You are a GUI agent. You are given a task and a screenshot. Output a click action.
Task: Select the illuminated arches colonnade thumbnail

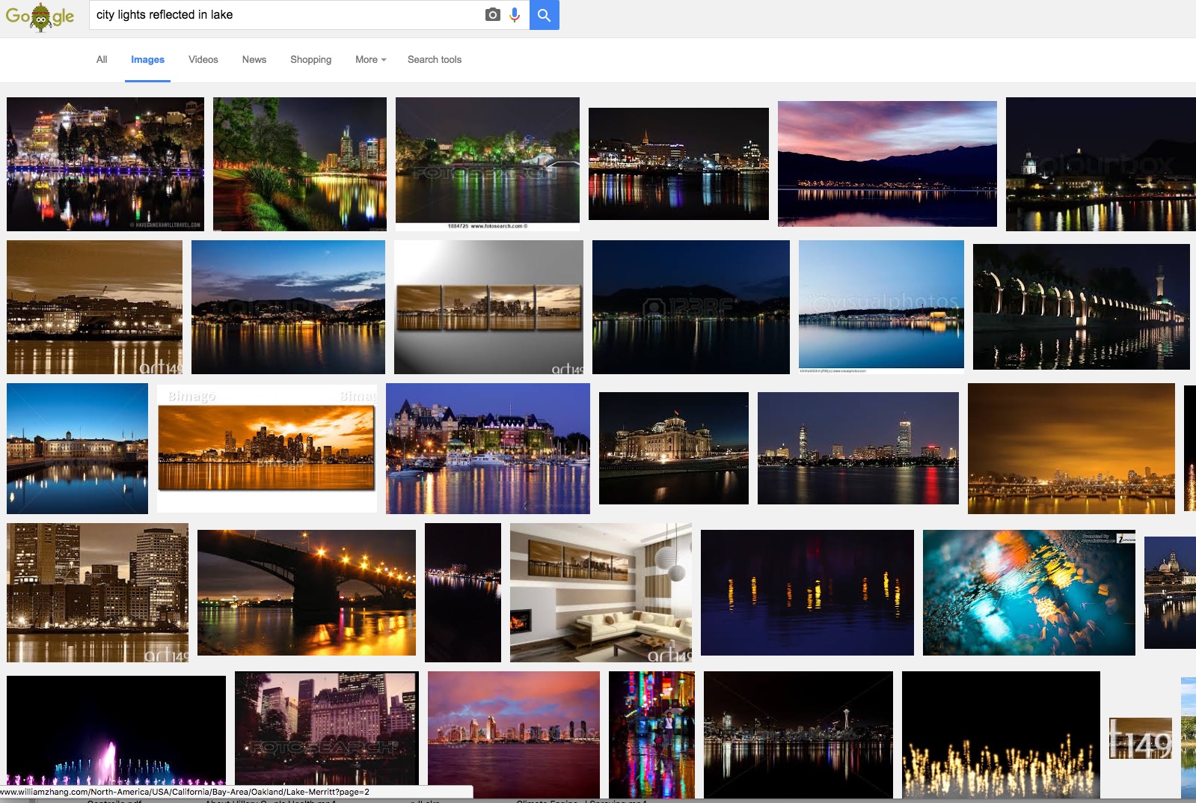(x=1081, y=307)
